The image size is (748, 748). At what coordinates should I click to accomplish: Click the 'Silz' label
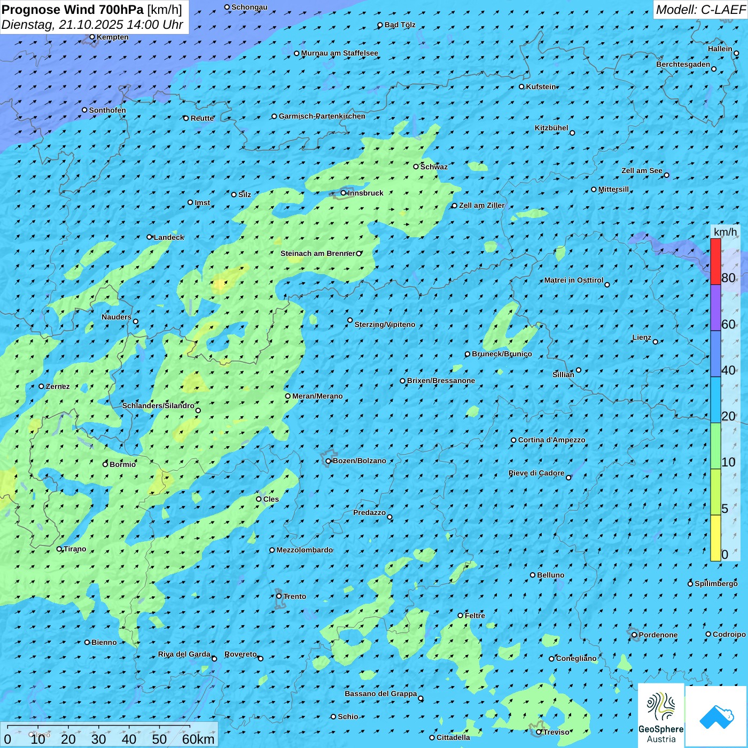[245, 194]
